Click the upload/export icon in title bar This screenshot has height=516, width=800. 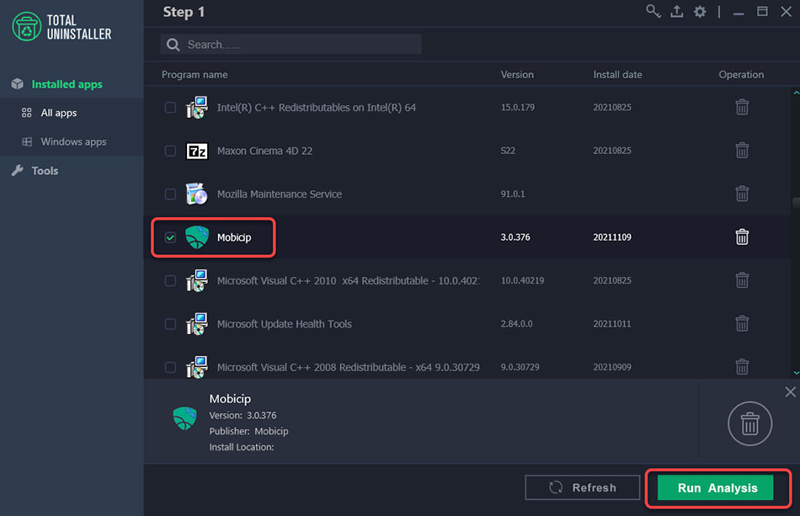tap(676, 11)
